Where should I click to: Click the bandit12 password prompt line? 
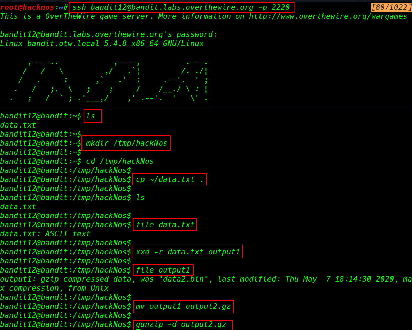coord(108,34)
